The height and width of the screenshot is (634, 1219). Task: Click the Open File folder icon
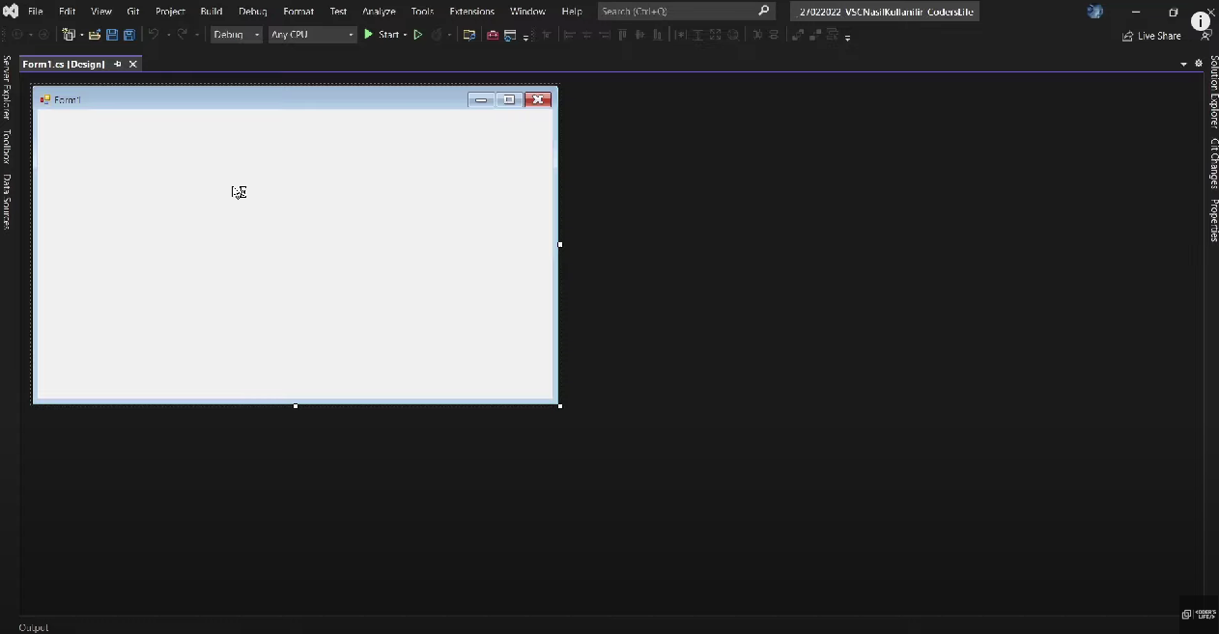(95, 35)
